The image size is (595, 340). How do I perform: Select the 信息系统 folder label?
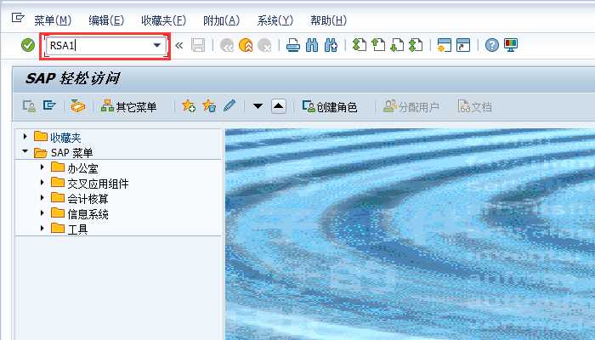pos(88,214)
